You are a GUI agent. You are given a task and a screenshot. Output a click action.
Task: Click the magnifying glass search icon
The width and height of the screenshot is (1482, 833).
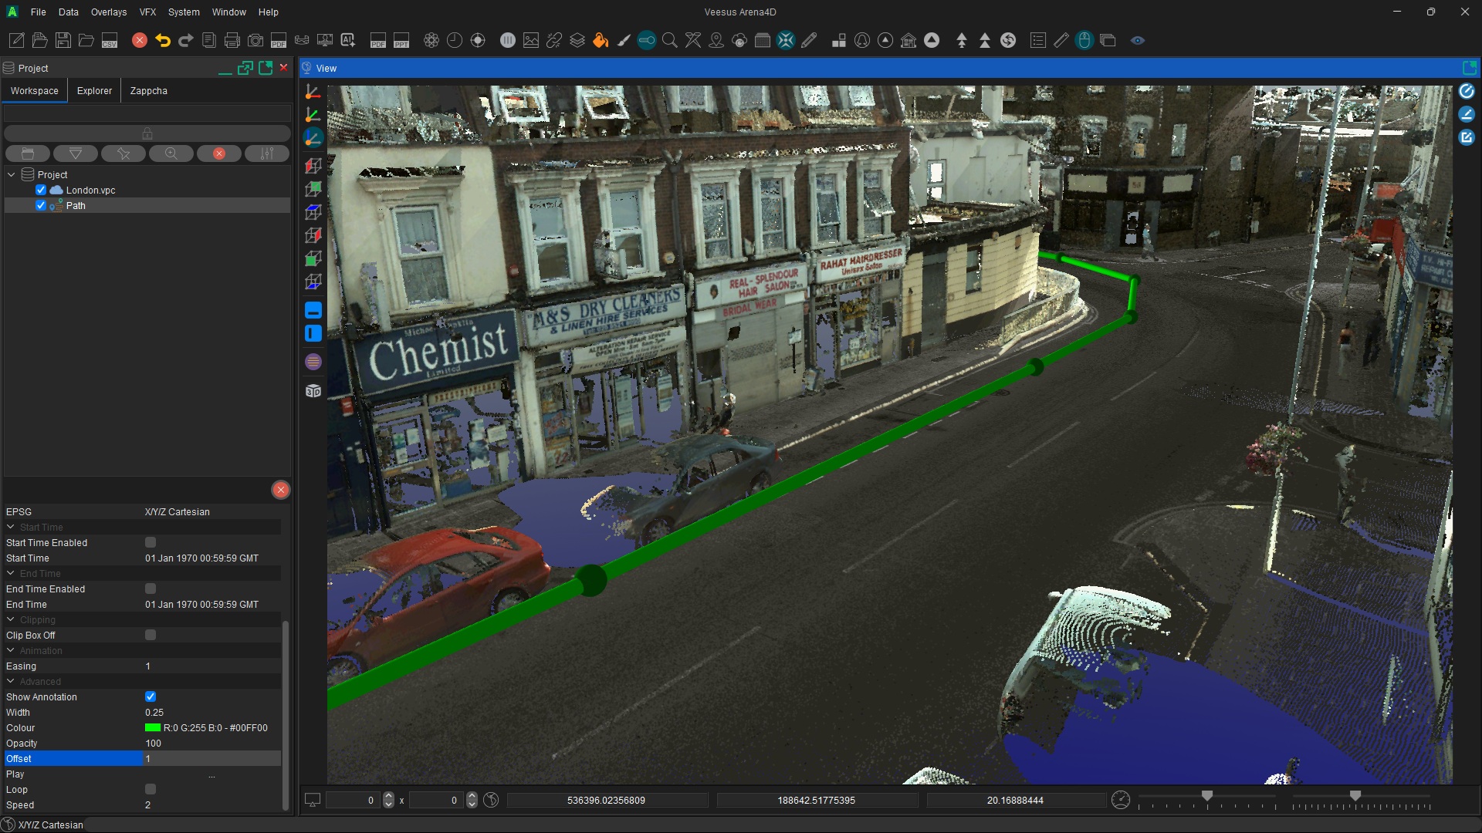[670, 41]
